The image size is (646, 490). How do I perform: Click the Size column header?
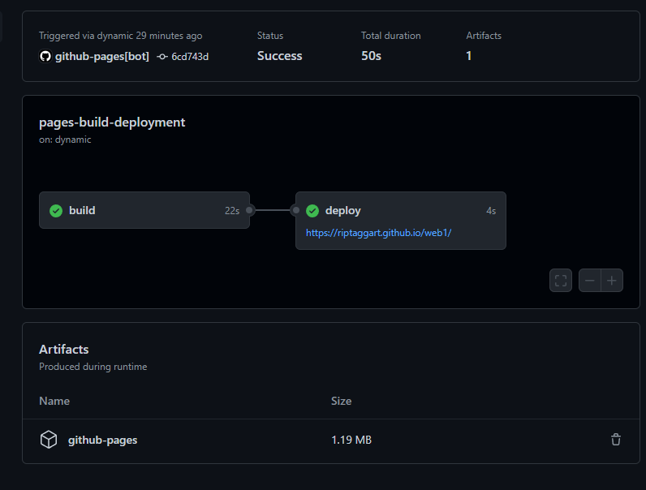[x=341, y=401]
